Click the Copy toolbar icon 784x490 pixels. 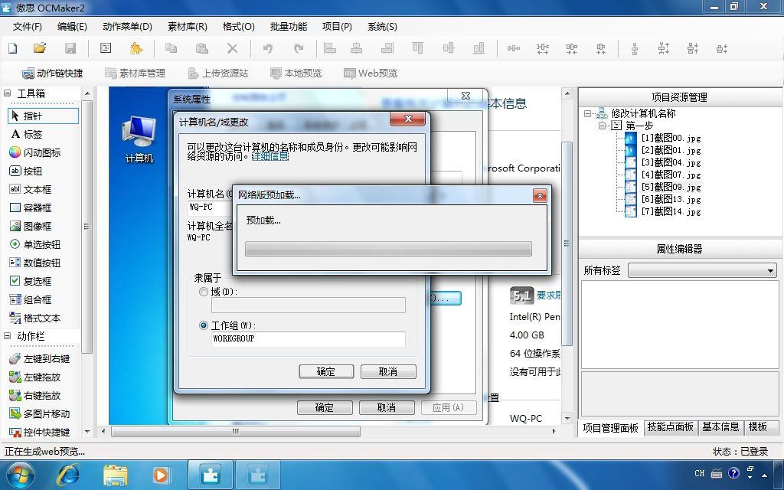point(171,48)
